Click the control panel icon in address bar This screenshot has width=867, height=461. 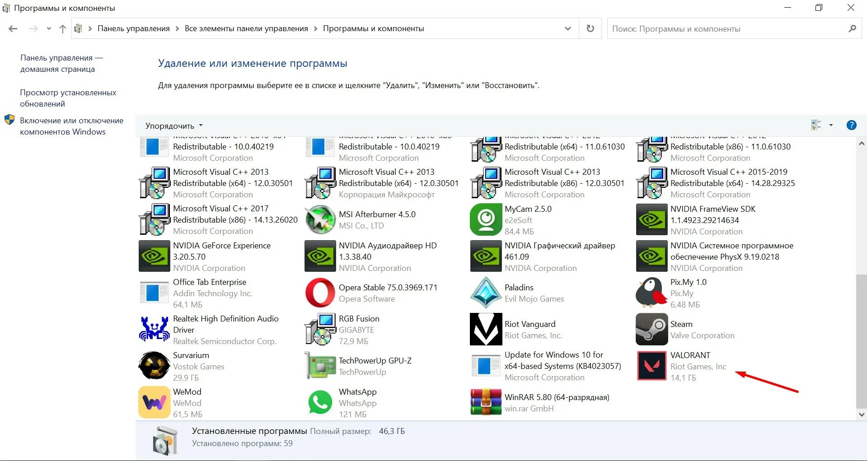[x=78, y=28]
